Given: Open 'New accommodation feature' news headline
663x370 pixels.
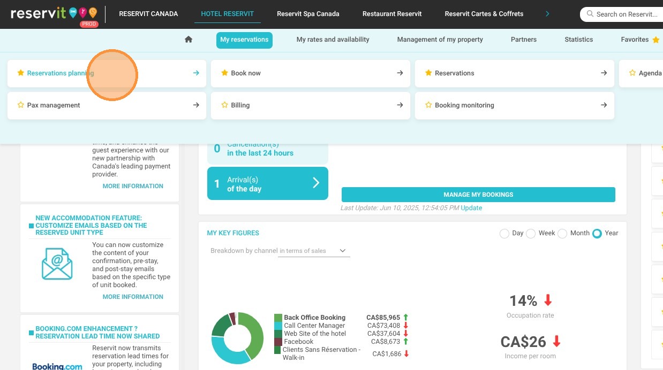Looking at the screenshot, I should click(91, 225).
